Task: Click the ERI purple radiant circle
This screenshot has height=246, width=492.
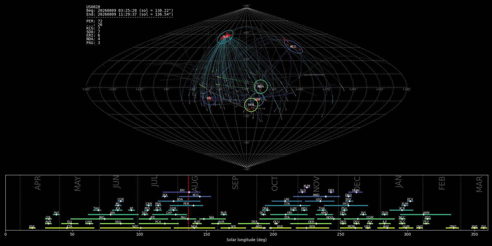Action: [209, 98]
